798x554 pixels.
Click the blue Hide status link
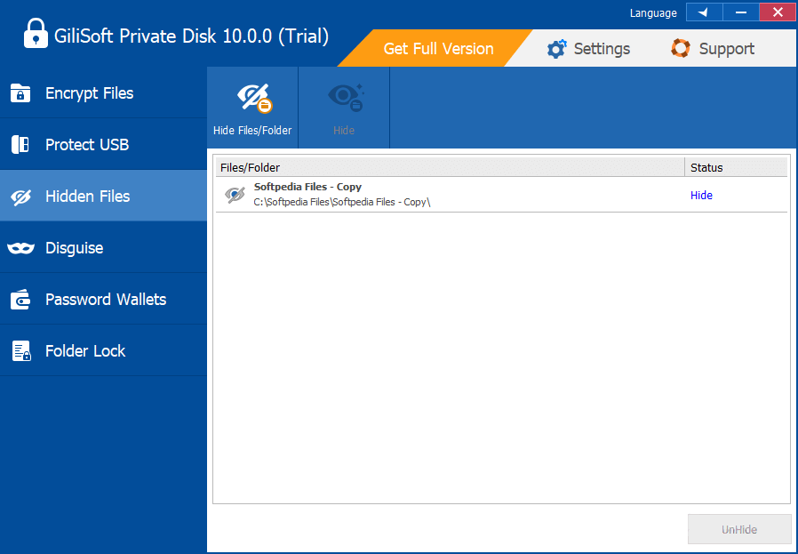click(x=701, y=196)
